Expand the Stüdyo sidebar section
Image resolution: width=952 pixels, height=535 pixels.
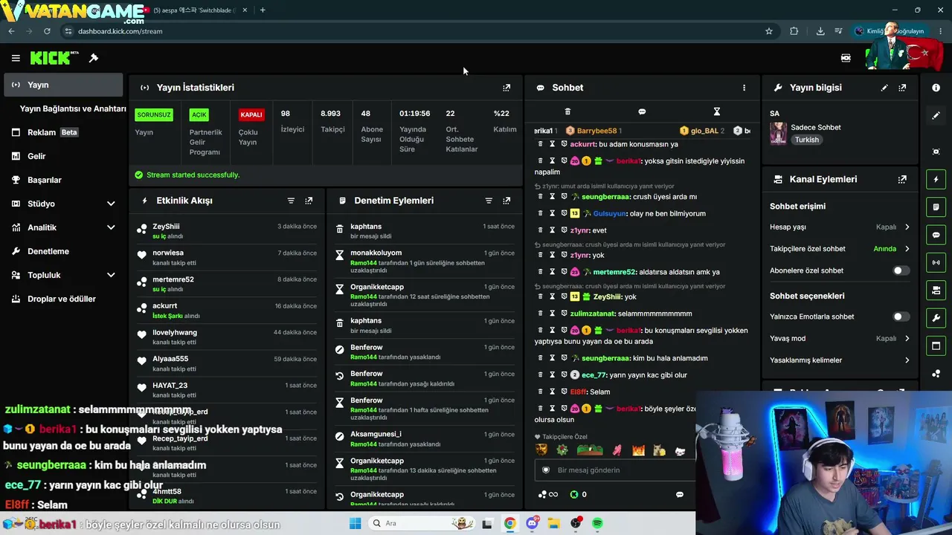click(x=111, y=204)
